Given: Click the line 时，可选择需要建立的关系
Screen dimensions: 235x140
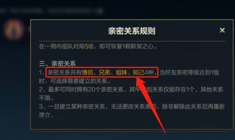Looking at the screenshot, I should pos(75,81).
